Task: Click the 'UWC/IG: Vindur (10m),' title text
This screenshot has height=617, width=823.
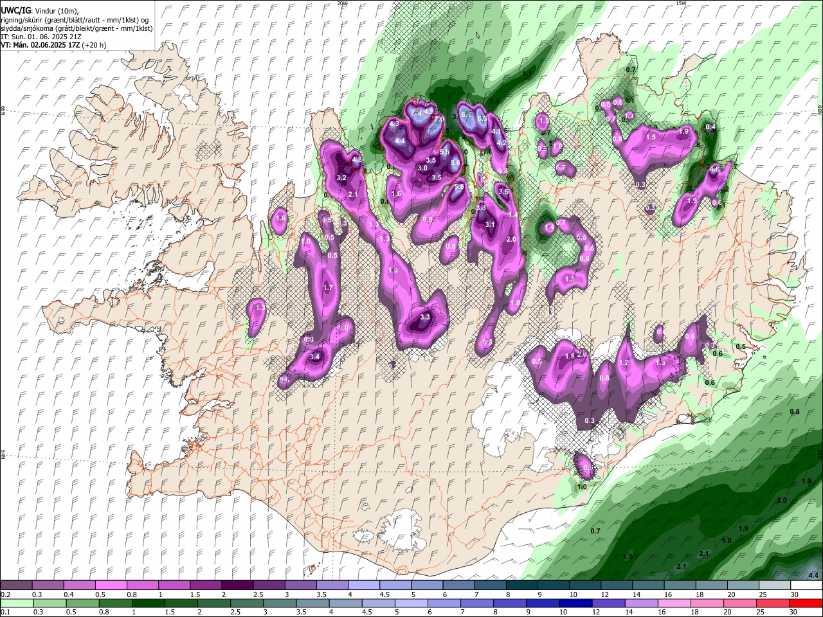Action: click(x=40, y=11)
